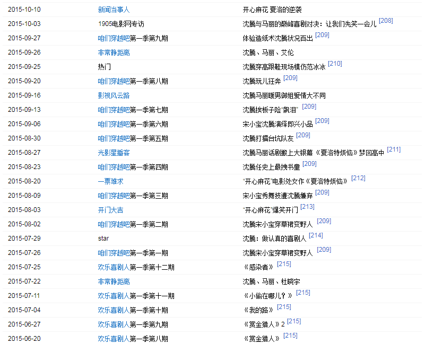425x344 pixels.
Task: Click citation [215] after 《我的路》
Action: point(284,307)
